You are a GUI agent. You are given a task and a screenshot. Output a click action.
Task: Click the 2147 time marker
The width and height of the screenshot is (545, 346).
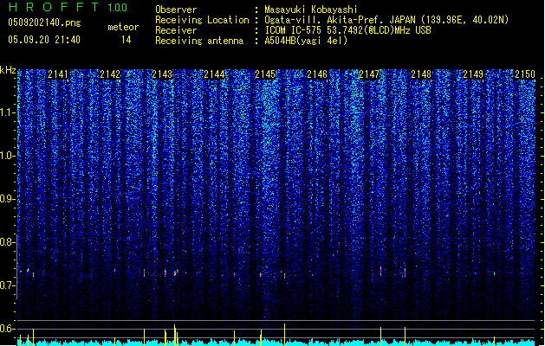click(369, 74)
